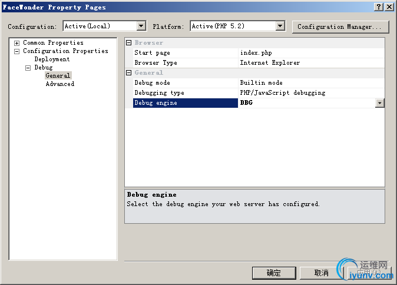Collapse the Debug tree node
This screenshot has width=397, height=285.
28,68
